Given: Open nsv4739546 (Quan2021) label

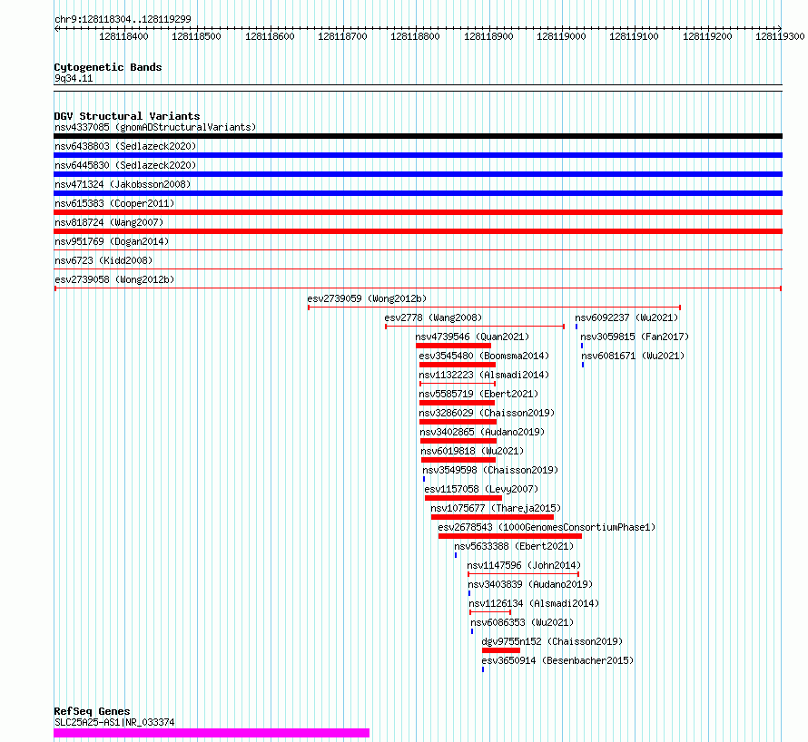Looking at the screenshot, I should (472, 337).
